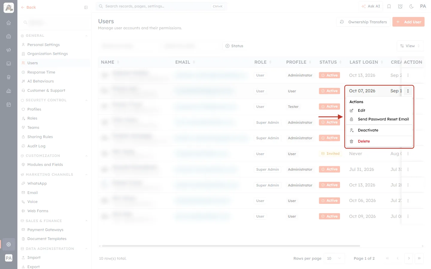Open the settings gear icon in left rail
The height and width of the screenshot is (269, 431).
tap(9, 244)
